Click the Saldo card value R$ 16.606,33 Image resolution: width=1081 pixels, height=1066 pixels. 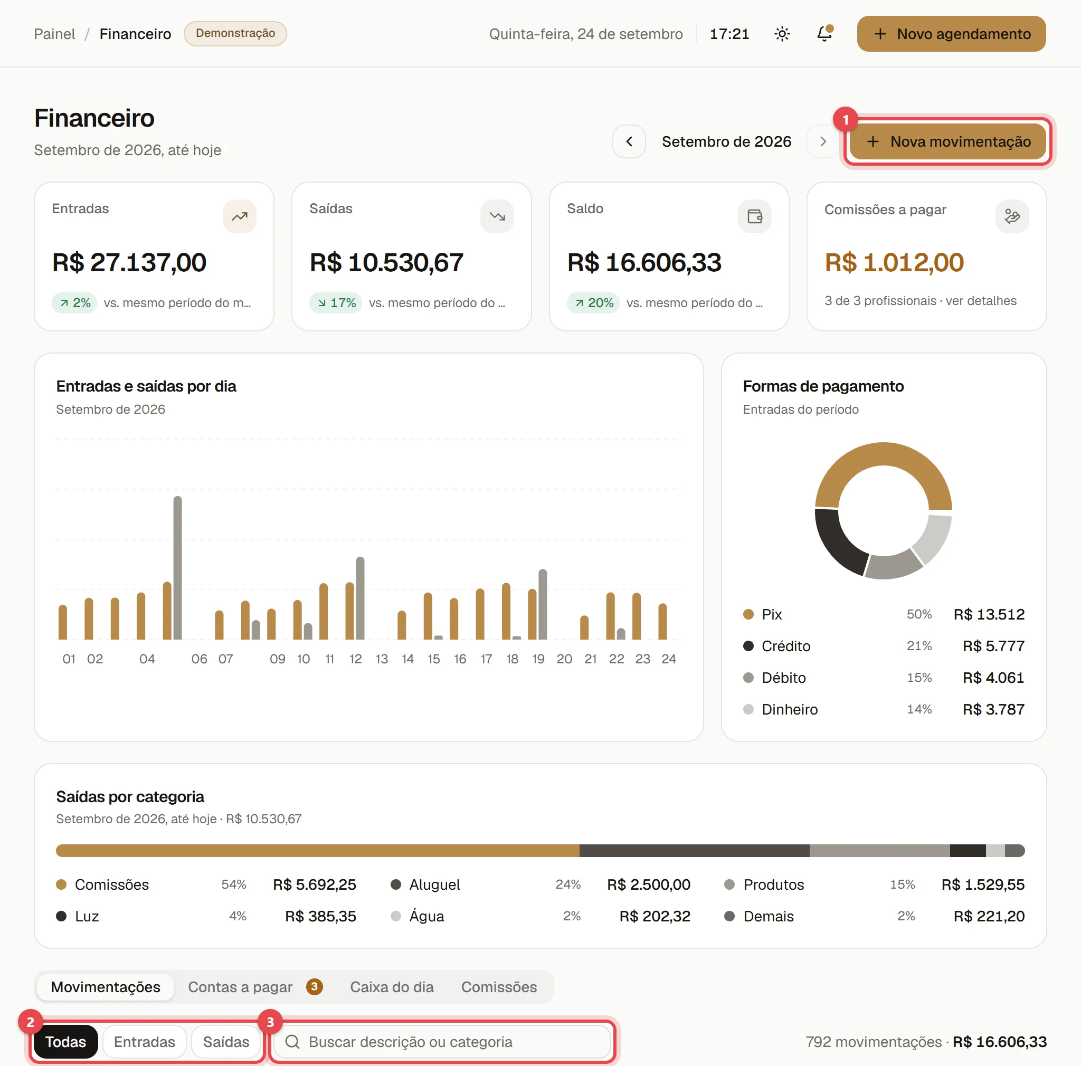[644, 262]
